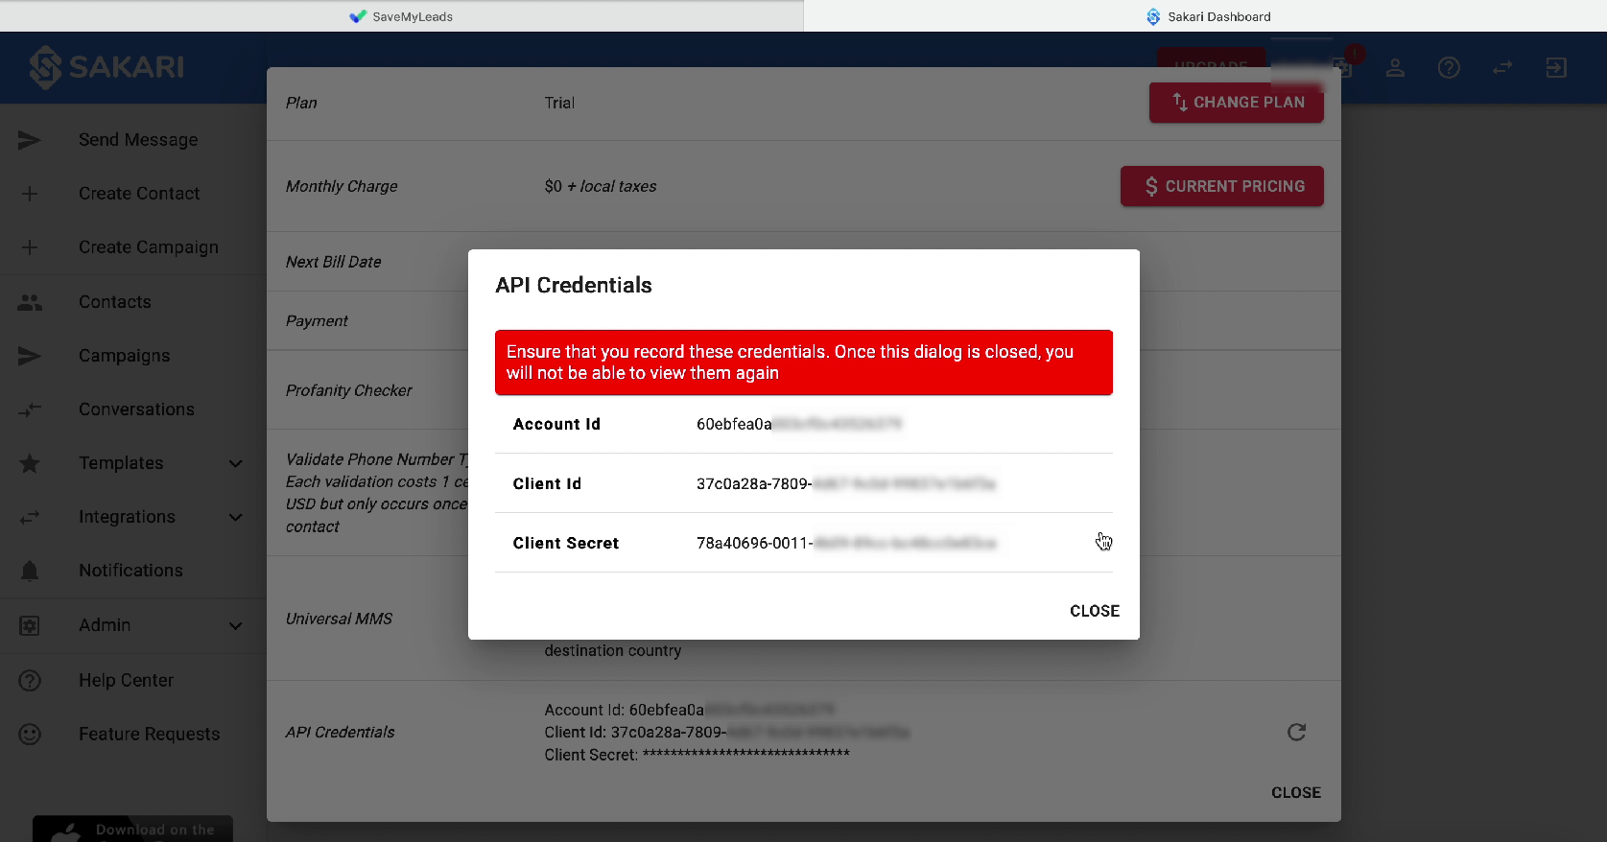Click the Integrations swap icon
Viewport: 1607px width, 842px height.
[x=30, y=517]
